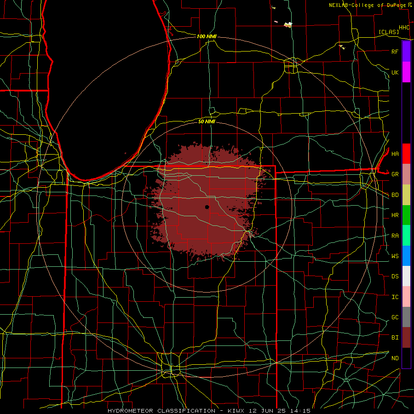Click the 100 NMI range ring label
Screen dimensions: 414x414
pyautogui.click(x=207, y=36)
